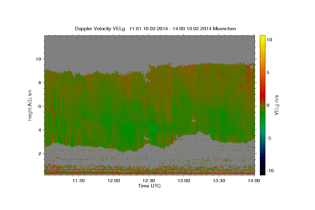Click the 13:30 time tick label
Screen dimensions: 315x210
pyautogui.click(x=219, y=181)
